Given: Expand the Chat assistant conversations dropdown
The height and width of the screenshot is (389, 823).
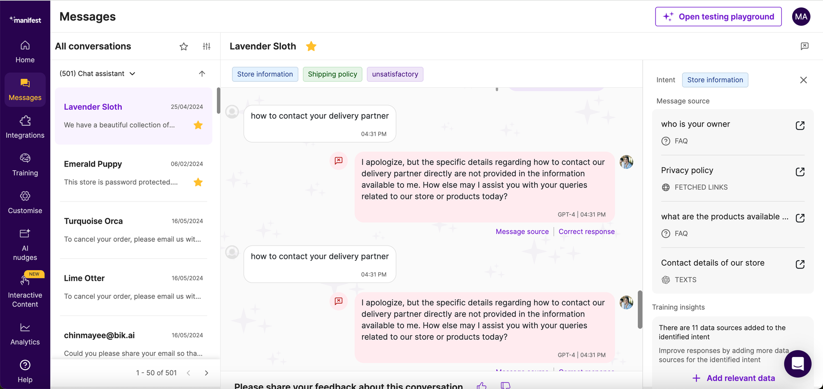Looking at the screenshot, I should pos(133,73).
